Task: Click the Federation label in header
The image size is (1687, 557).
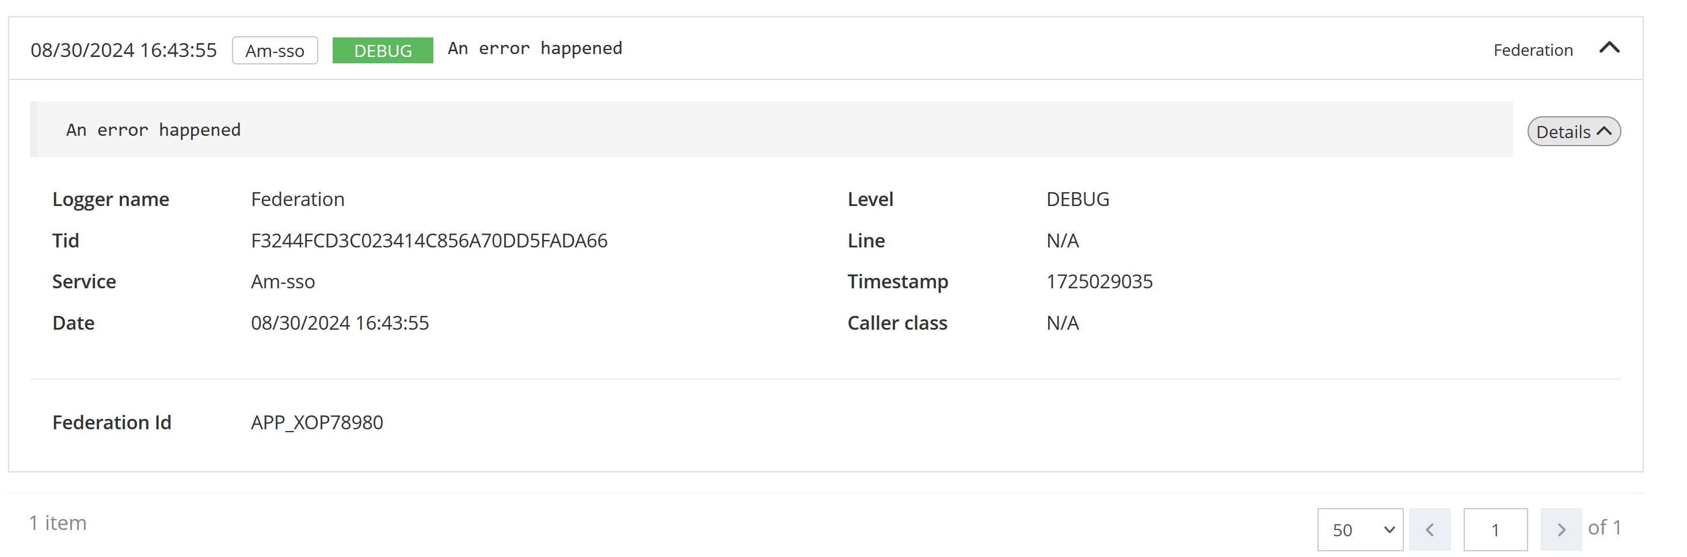Action: (1532, 51)
